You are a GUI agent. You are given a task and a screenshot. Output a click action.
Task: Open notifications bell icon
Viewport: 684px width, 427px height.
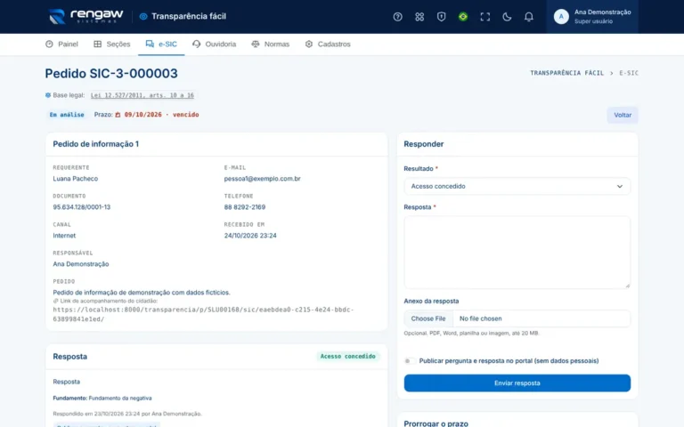pyautogui.click(x=528, y=17)
